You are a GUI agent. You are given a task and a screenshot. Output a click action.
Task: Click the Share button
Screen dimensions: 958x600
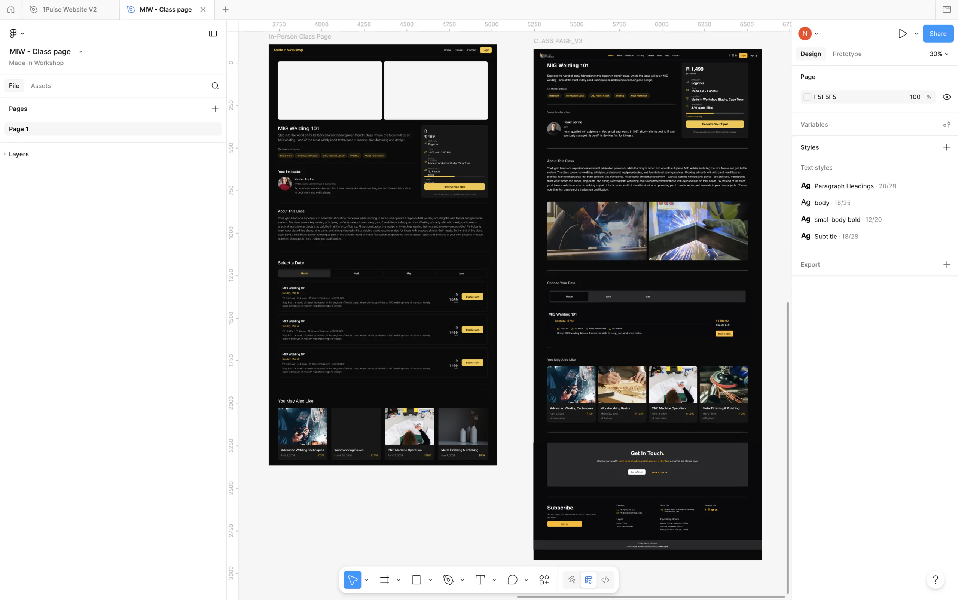point(938,34)
